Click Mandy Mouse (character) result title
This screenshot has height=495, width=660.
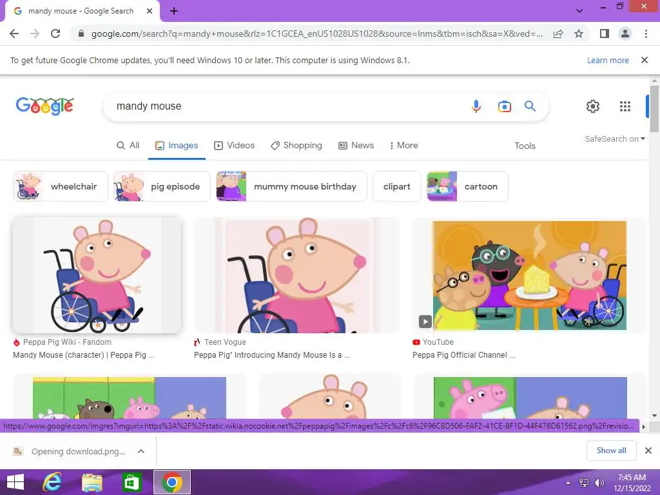pos(84,355)
